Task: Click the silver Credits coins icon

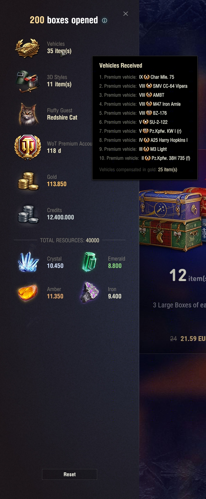Action: [x=28, y=214]
